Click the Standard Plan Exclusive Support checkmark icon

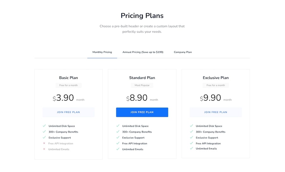[x=118, y=137]
